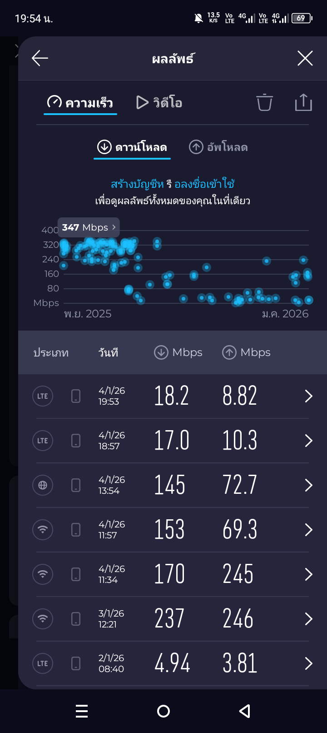Open the share/export icon
The height and width of the screenshot is (733, 327).
[x=303, y=102]
